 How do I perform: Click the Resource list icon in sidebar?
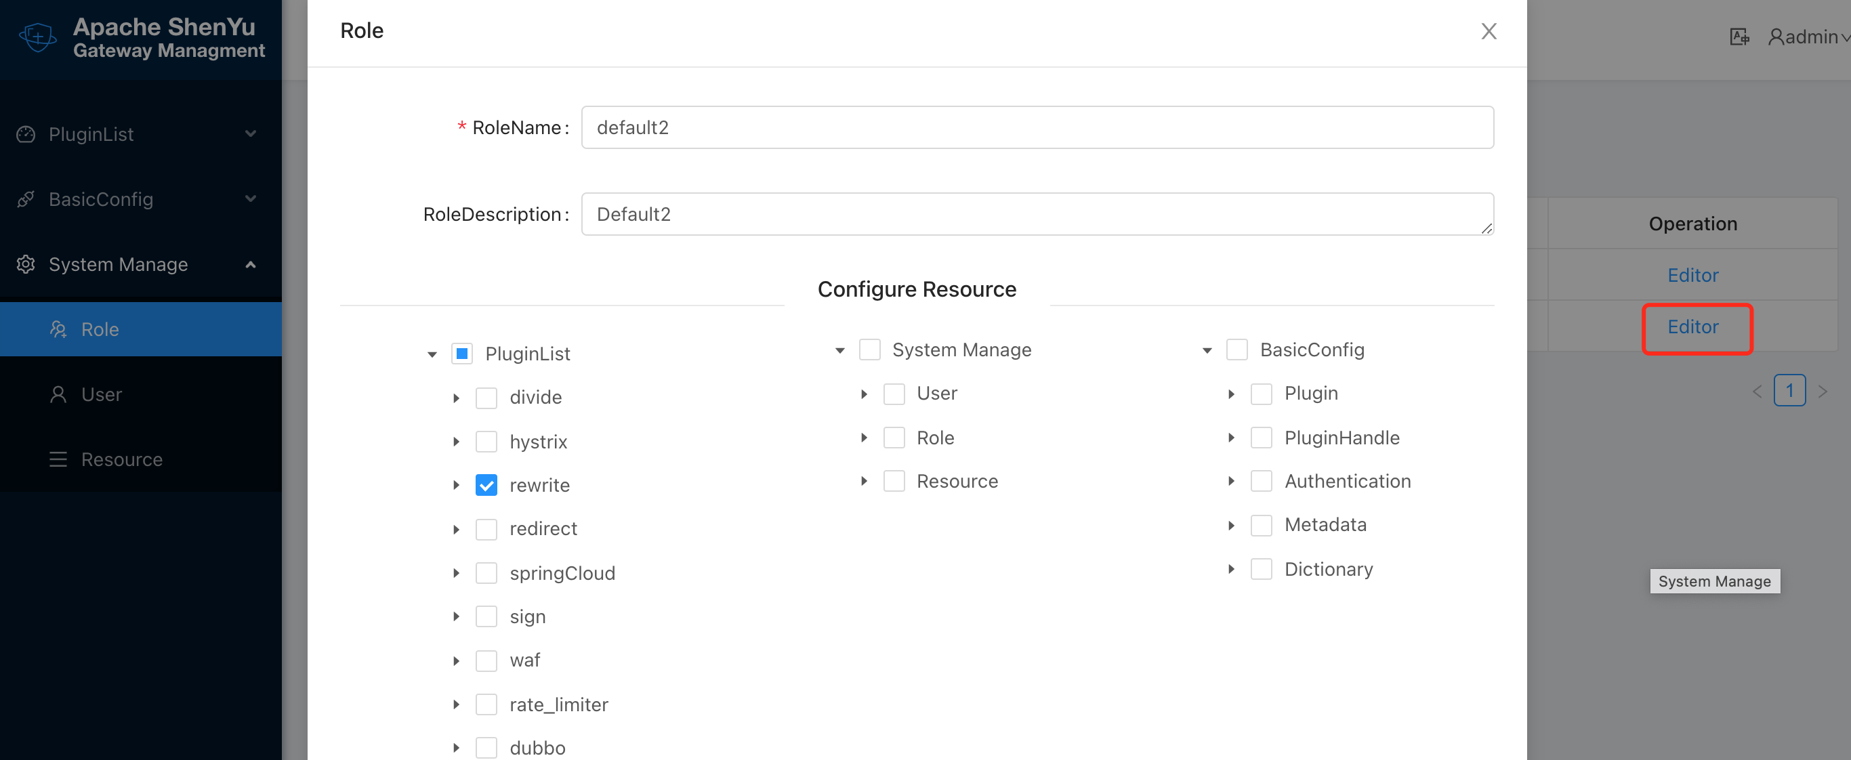[x=58, y=459]
